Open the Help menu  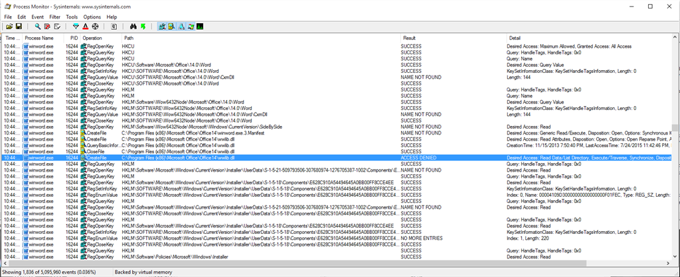[112, 17]
